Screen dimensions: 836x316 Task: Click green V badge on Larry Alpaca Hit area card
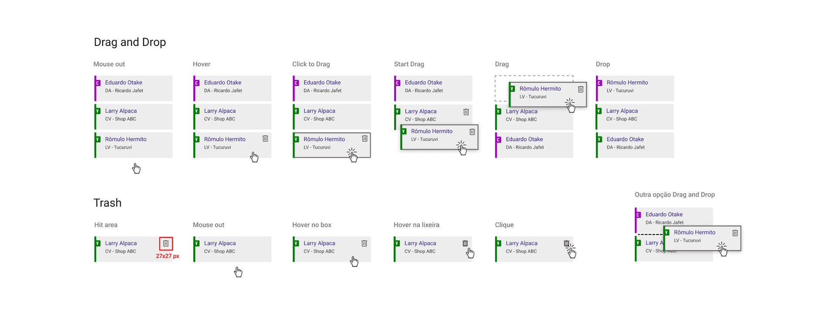point(98,243)
